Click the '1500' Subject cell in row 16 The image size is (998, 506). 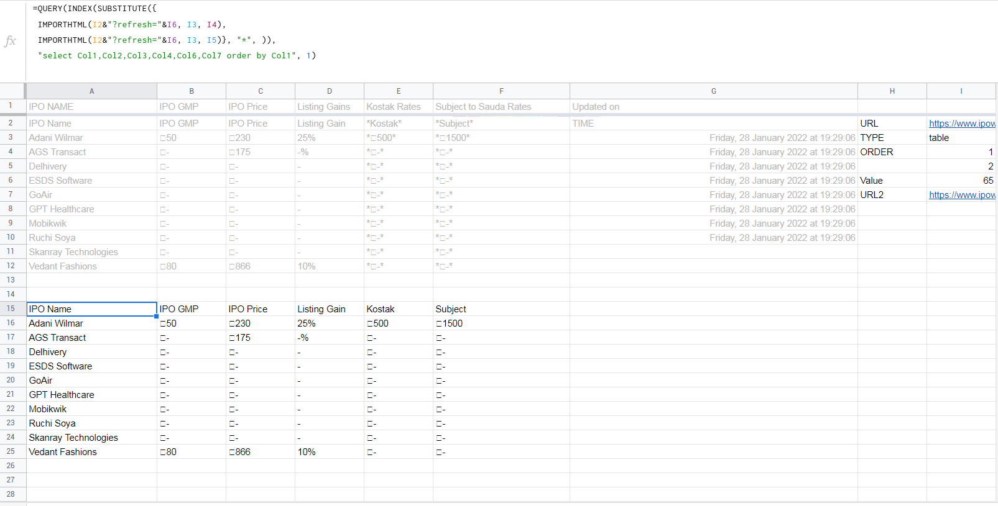[x=501, y=323]
